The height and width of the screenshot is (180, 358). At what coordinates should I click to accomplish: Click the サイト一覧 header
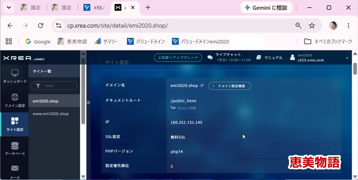[x=54, y=71]
